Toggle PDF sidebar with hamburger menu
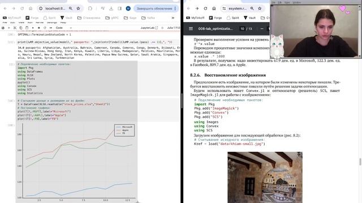Screen dimensions: 362x203 (191, 29)
